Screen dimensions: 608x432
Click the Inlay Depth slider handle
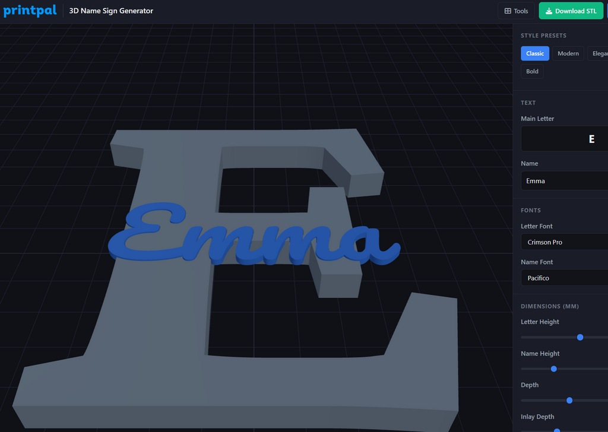(557, 430)
